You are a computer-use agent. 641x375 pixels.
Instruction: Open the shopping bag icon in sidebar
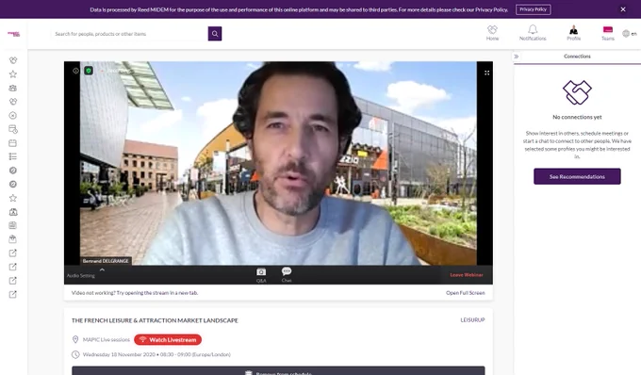point(13,239)
